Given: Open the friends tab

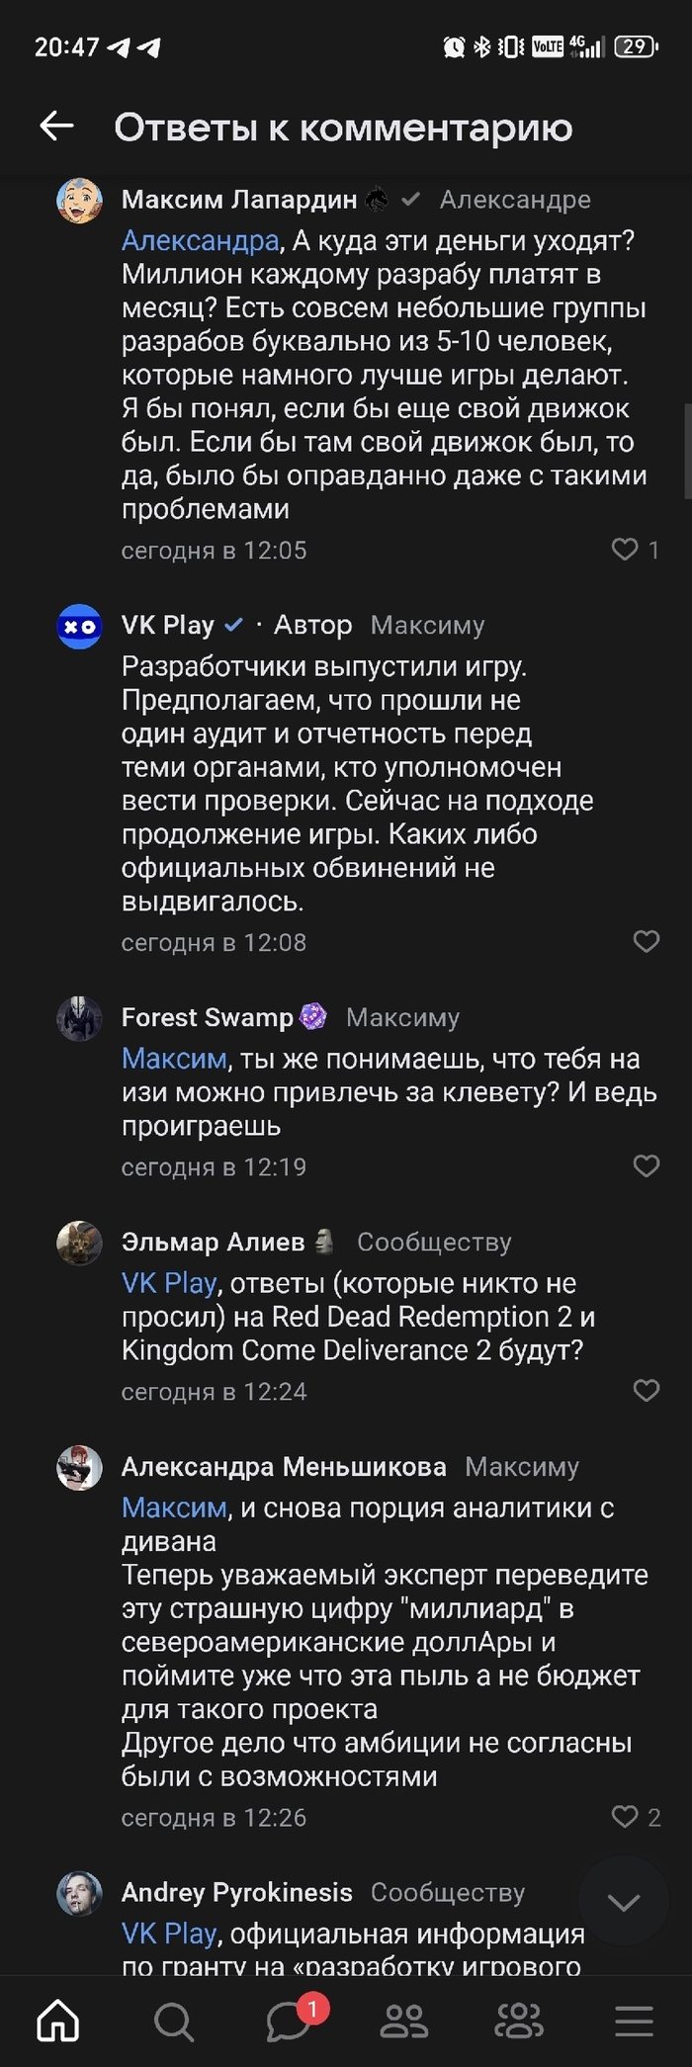Looking at the screenshot, I should 403,2022.
